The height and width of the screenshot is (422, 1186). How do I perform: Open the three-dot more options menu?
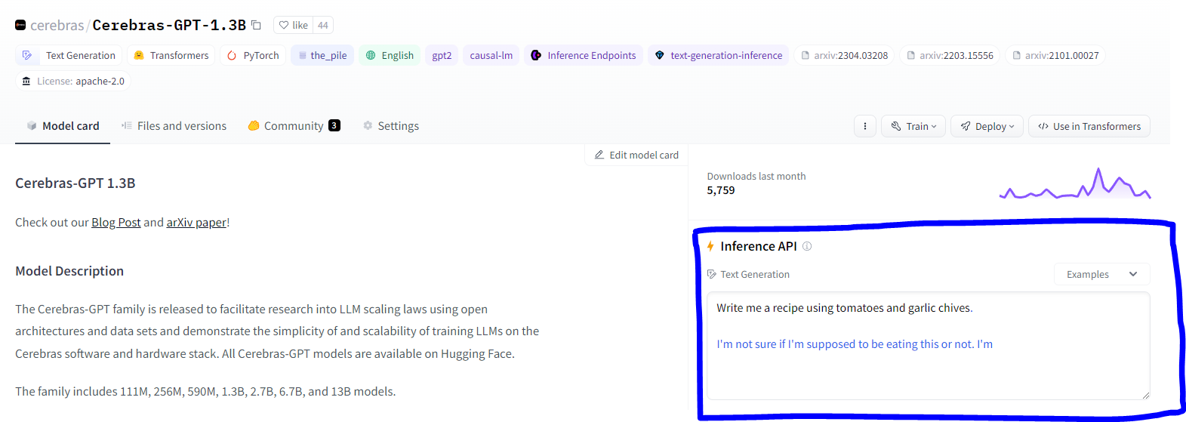click(x=865, y=126)
